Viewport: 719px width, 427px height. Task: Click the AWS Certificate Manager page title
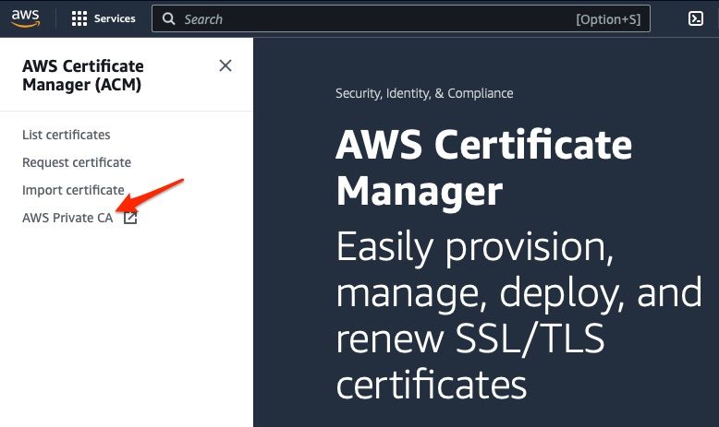(x=483, y=168)
